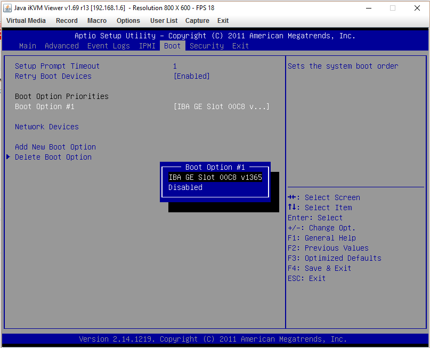This screenshot has width=430, height=348.
Task: Select Add New Boot Option
Action: coord(55,147)
